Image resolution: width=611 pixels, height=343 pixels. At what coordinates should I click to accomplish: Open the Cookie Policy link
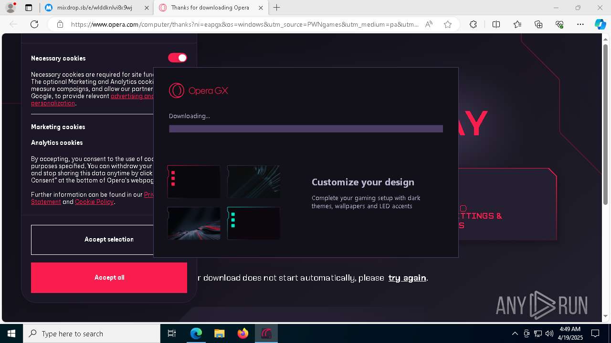point(94,202)
